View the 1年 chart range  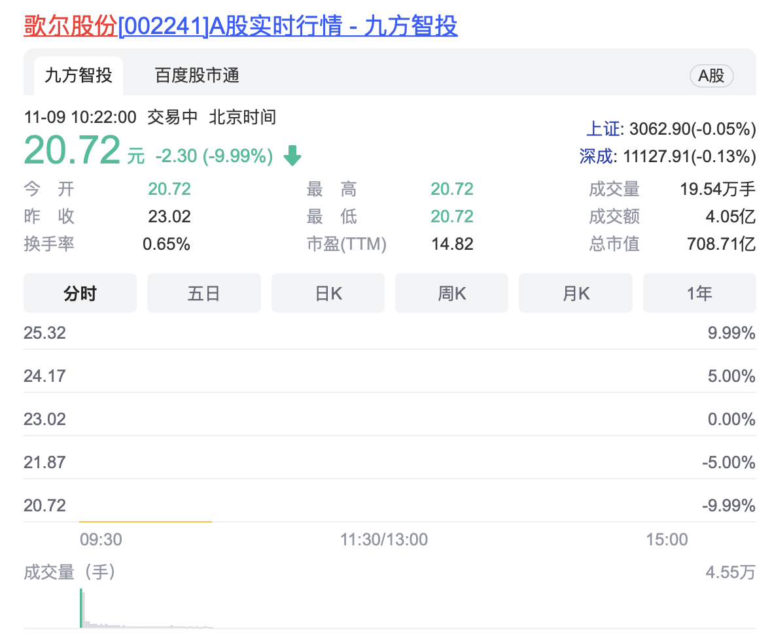(699, 294)
